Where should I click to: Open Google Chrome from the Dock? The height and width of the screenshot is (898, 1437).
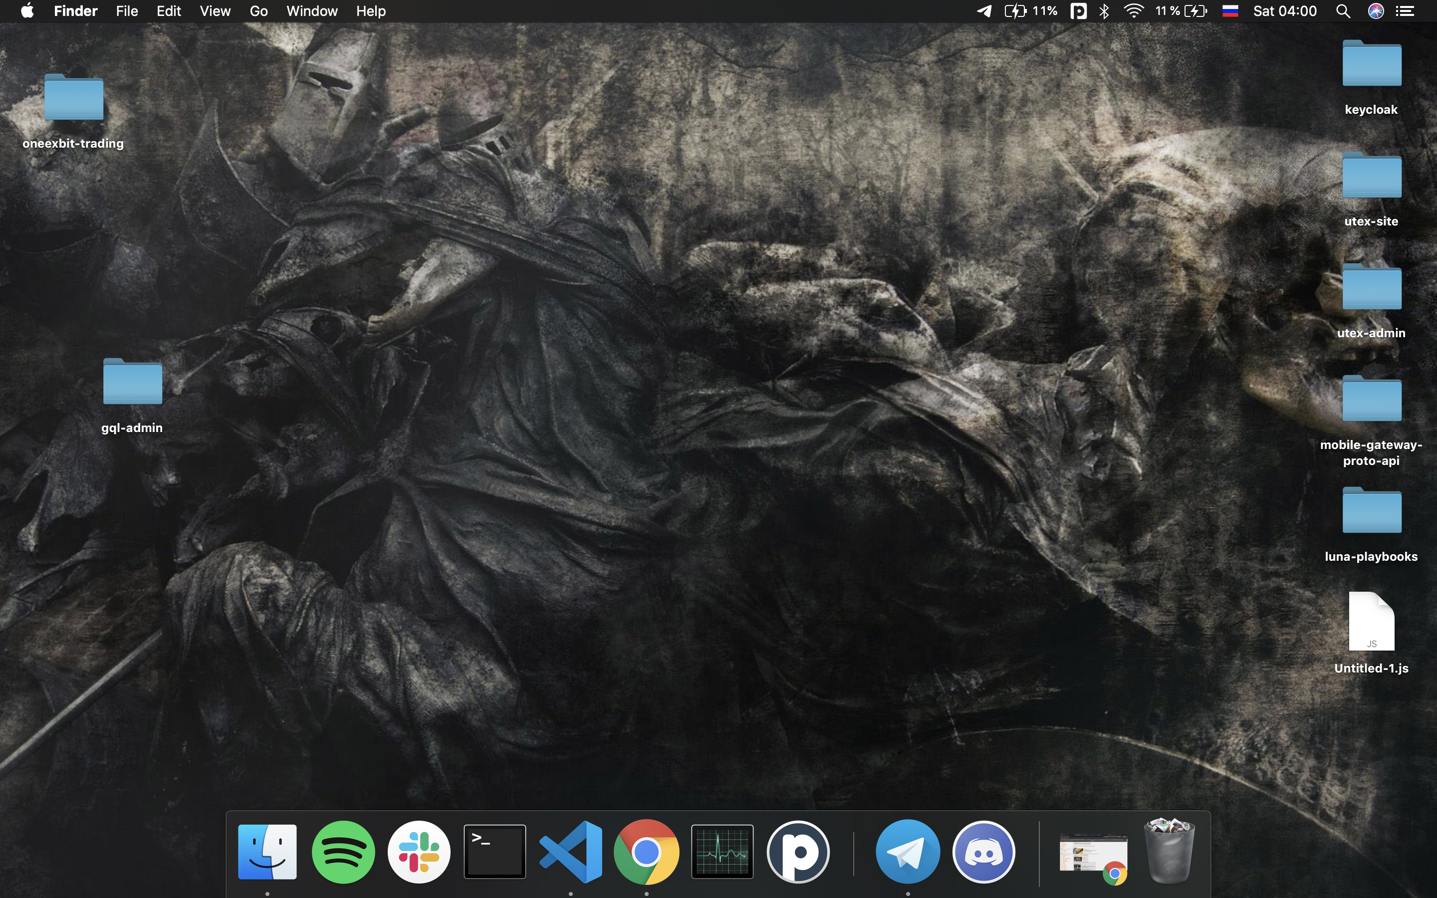pyautogui.click(x=647, y=852)
